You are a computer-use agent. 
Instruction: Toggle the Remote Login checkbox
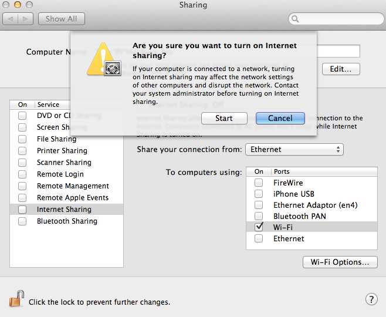pos(22,174)
